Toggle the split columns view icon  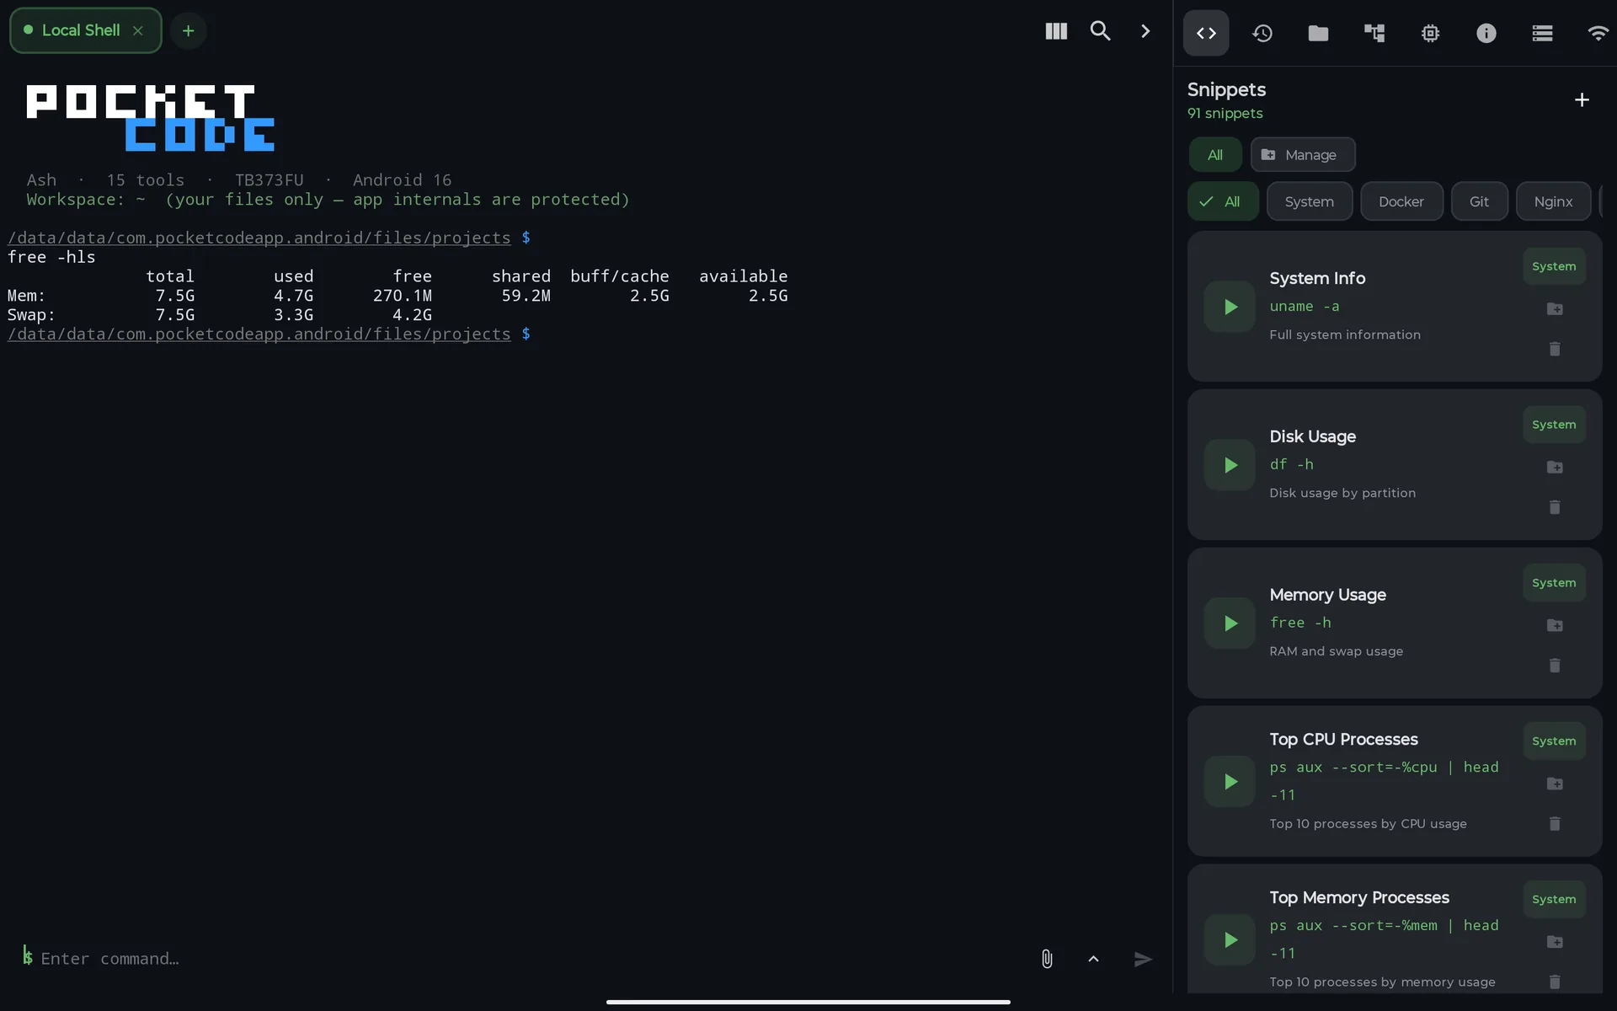1056,31
